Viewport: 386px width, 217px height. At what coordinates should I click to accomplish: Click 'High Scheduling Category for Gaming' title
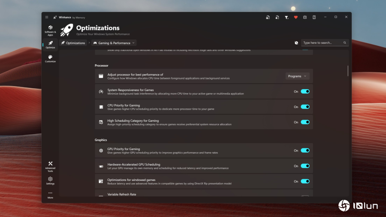point(133,121)
